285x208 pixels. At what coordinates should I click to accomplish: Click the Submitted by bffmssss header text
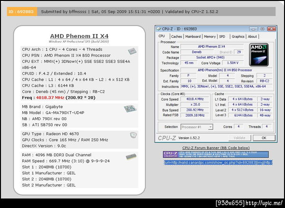(64, 12)
